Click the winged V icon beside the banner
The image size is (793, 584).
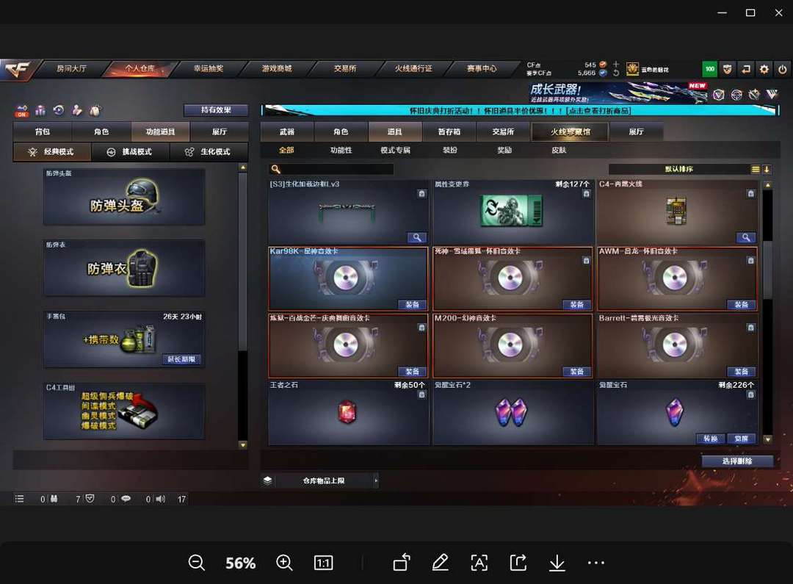pyautogui.click(x=772, y=94)
